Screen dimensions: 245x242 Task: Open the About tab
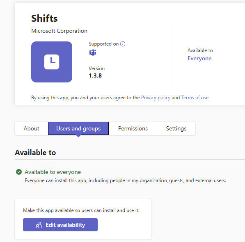coord(32,128)
